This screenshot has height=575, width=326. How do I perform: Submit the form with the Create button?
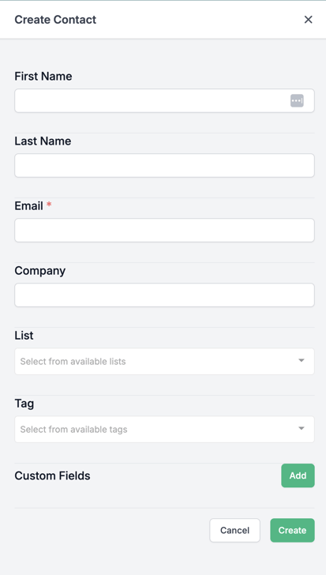click(292, 530)
